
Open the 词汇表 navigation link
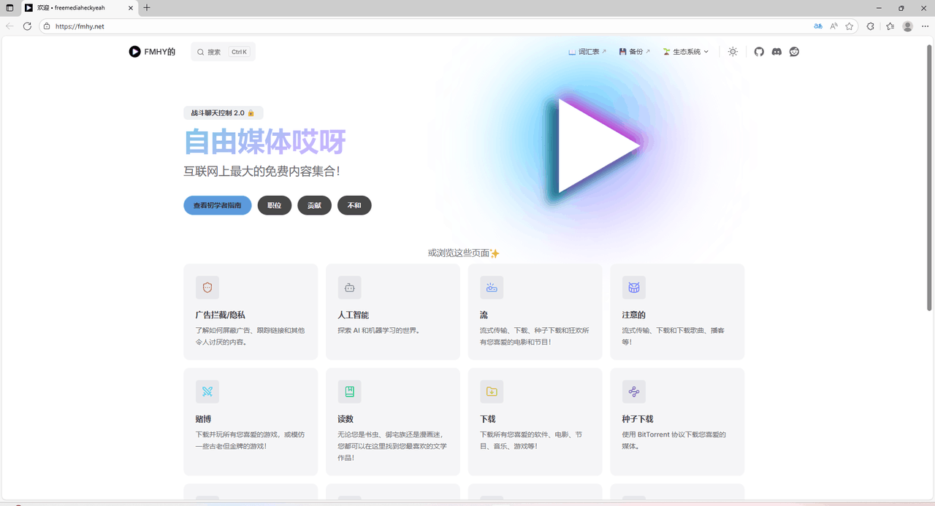coord(587,52)
